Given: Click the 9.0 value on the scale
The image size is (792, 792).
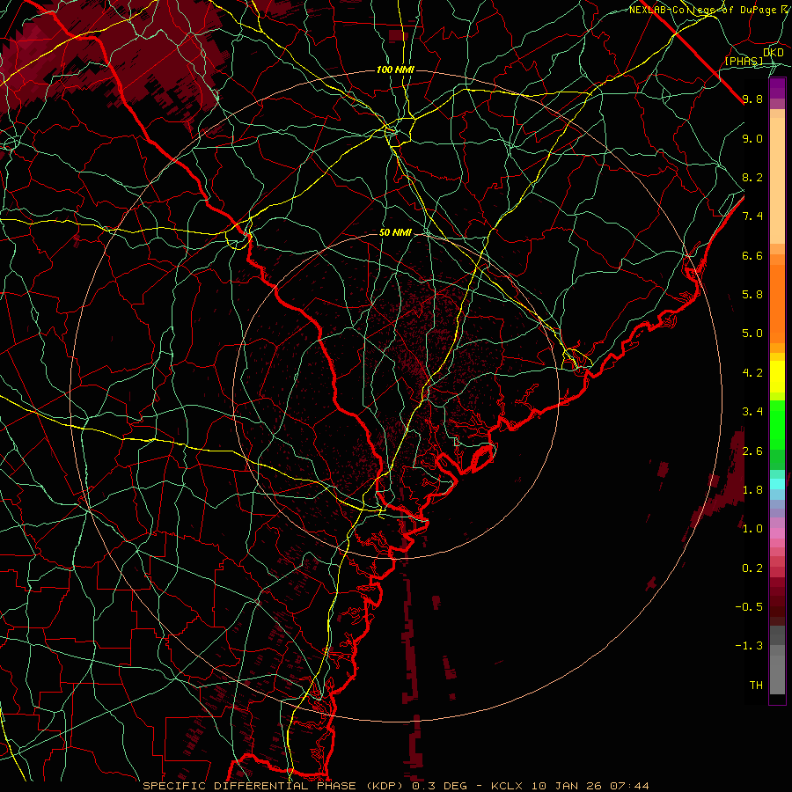Looking at the screenshot, I should point(752,138).
